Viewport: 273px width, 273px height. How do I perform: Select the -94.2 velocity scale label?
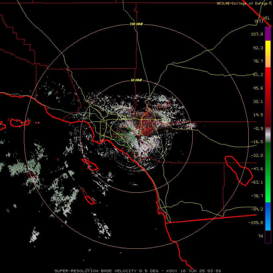257,209
